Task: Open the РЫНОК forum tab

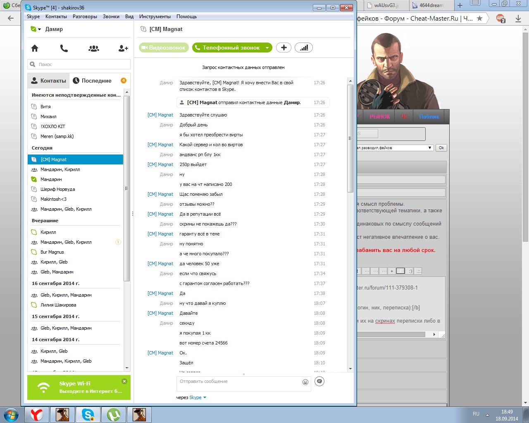Action: (379, 116)
